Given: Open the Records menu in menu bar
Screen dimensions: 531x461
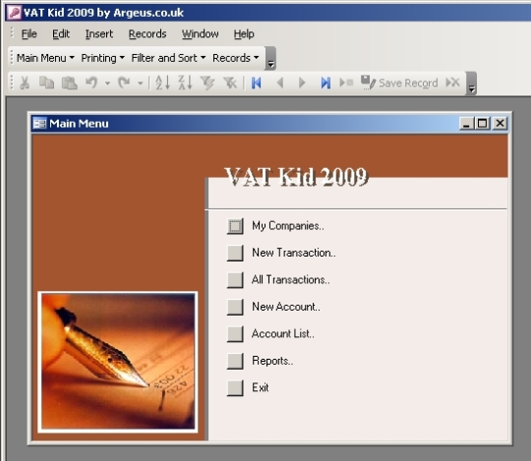Looking at the screenshot, I should coord(147,33).
